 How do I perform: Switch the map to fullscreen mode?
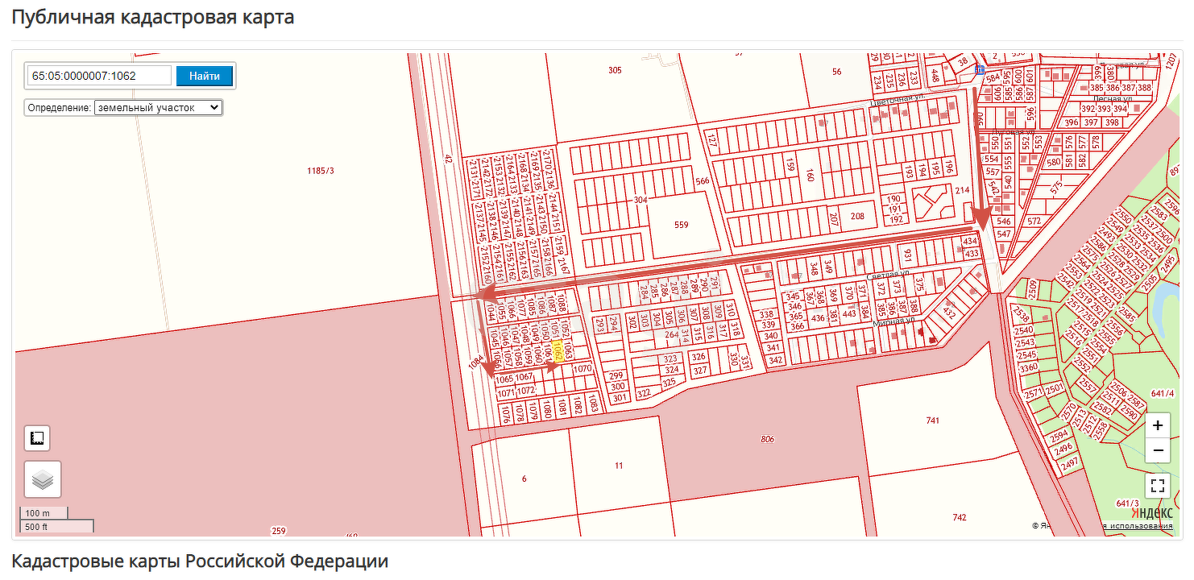point(1158,486)
